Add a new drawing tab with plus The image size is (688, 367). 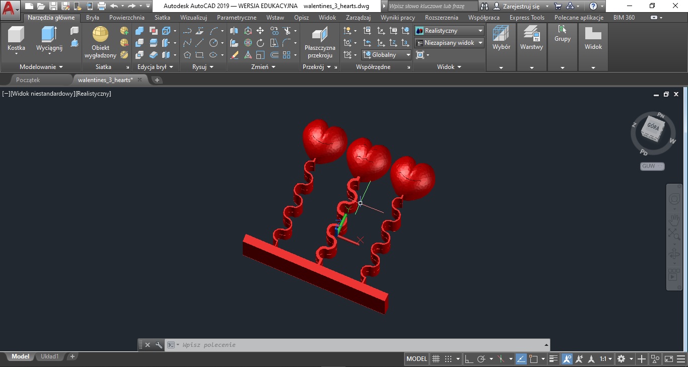coord(157,80)
